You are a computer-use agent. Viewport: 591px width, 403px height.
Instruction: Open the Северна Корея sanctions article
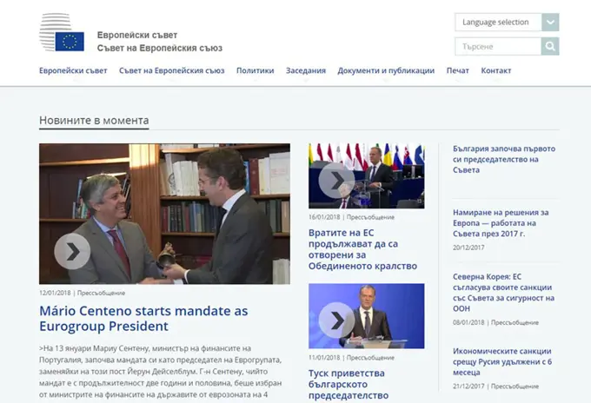click(498, 288)
